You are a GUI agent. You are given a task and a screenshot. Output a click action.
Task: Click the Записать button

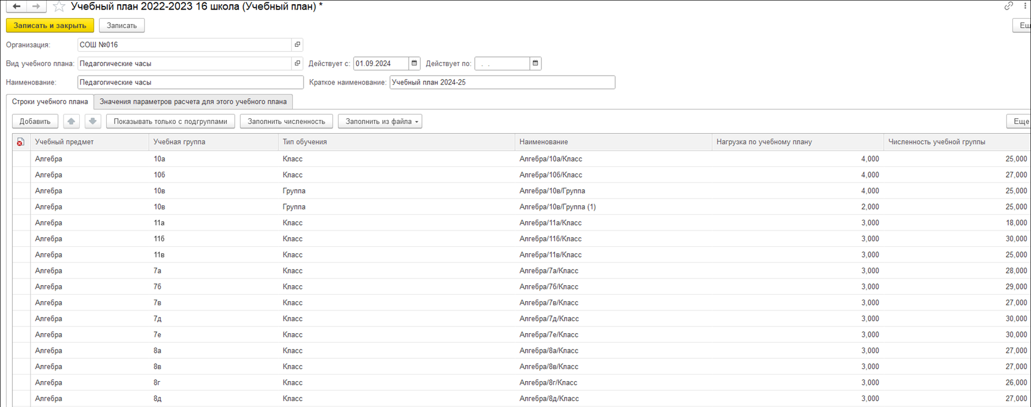(122, 25)
